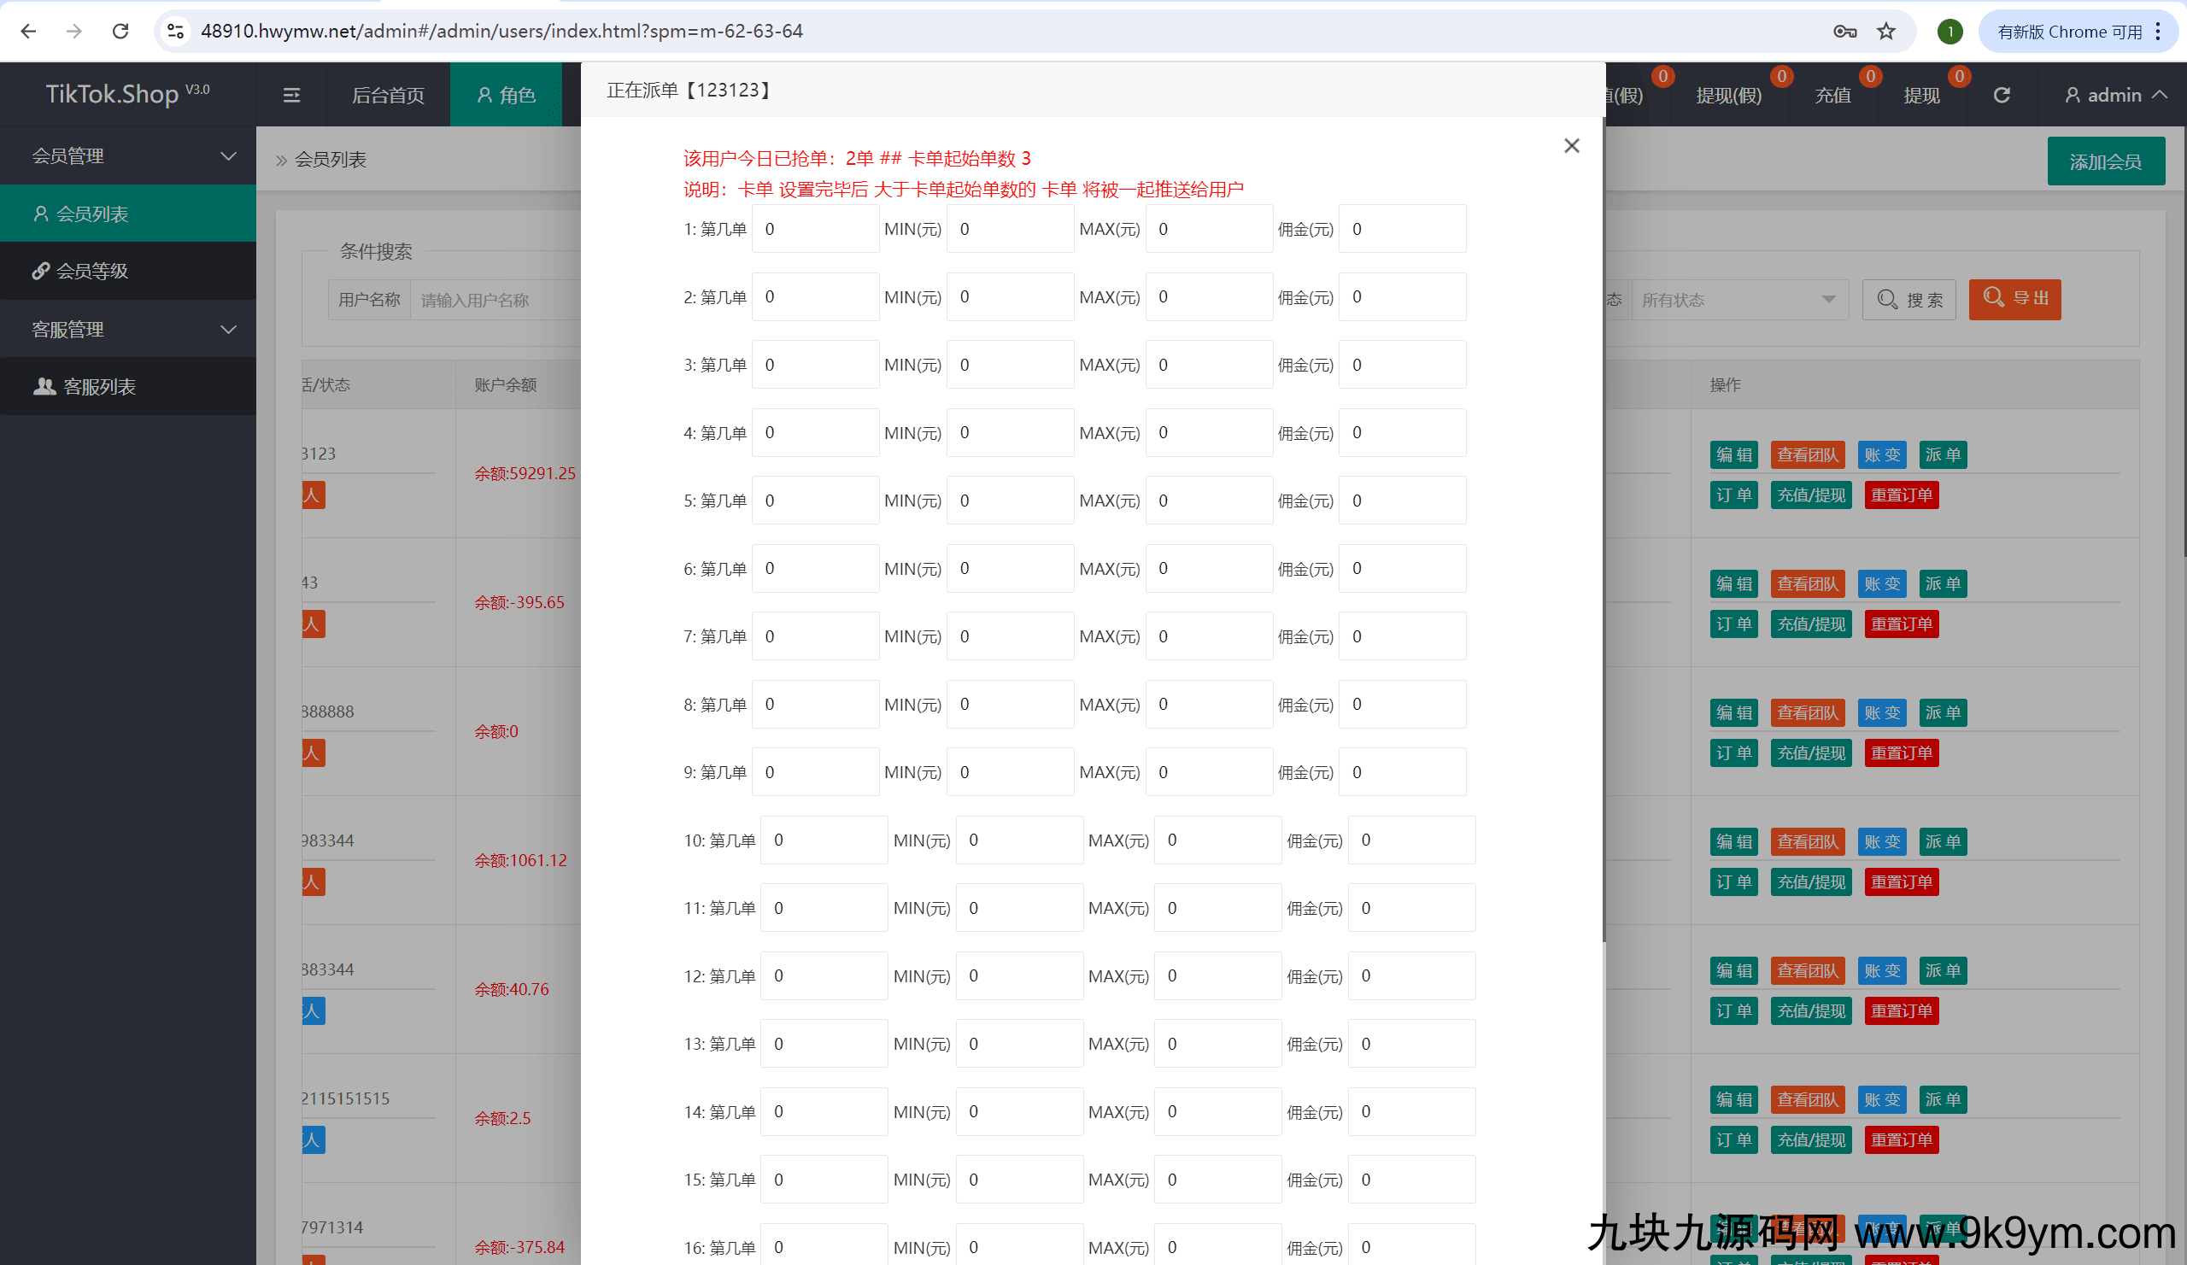Click the person icon beside 会员列表
Image resolution: width=2187 pixels, height=1265 pixels.
[x=41, y=213]
